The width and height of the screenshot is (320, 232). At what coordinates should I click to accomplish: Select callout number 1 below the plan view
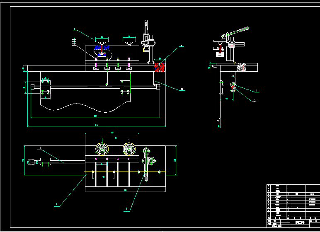click(x=126, y=209)
